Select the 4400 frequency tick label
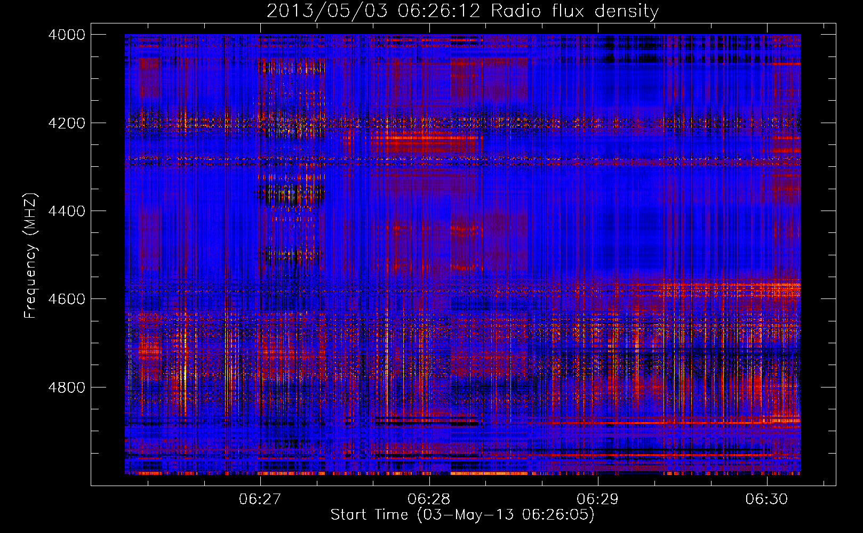Image resolution: width=863 pixels, height=533 pixels. [x=67, y=211]
